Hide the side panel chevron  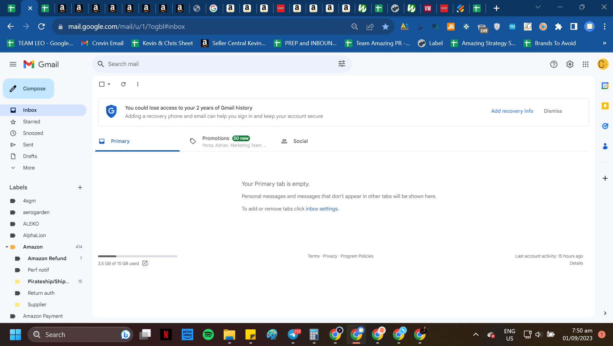click(x=605, y=313)
